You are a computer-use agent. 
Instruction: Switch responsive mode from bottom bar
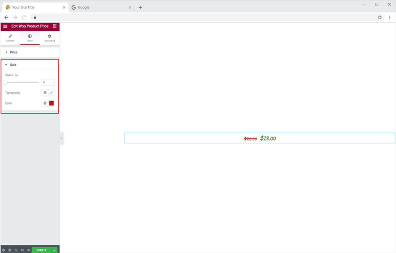tap(22, 250)
